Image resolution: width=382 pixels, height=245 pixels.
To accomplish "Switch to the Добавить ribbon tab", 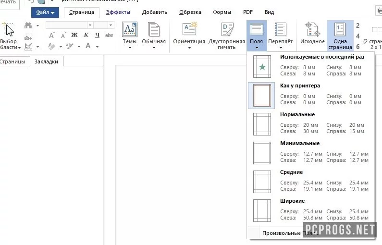I will click(x=155, y=12).
